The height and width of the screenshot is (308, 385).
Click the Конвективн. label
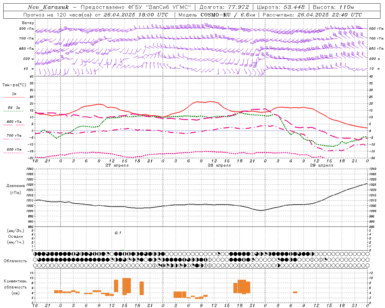[16, 281]
